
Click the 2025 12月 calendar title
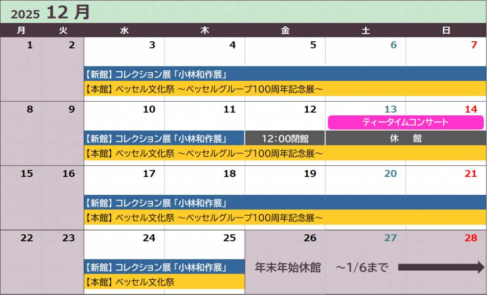50,12
